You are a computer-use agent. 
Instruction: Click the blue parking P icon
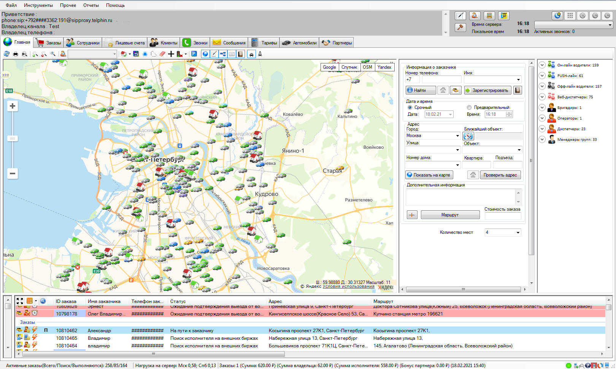[194, 54]
